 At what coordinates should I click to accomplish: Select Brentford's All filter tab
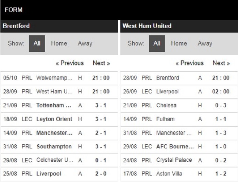tap(37, 43)
